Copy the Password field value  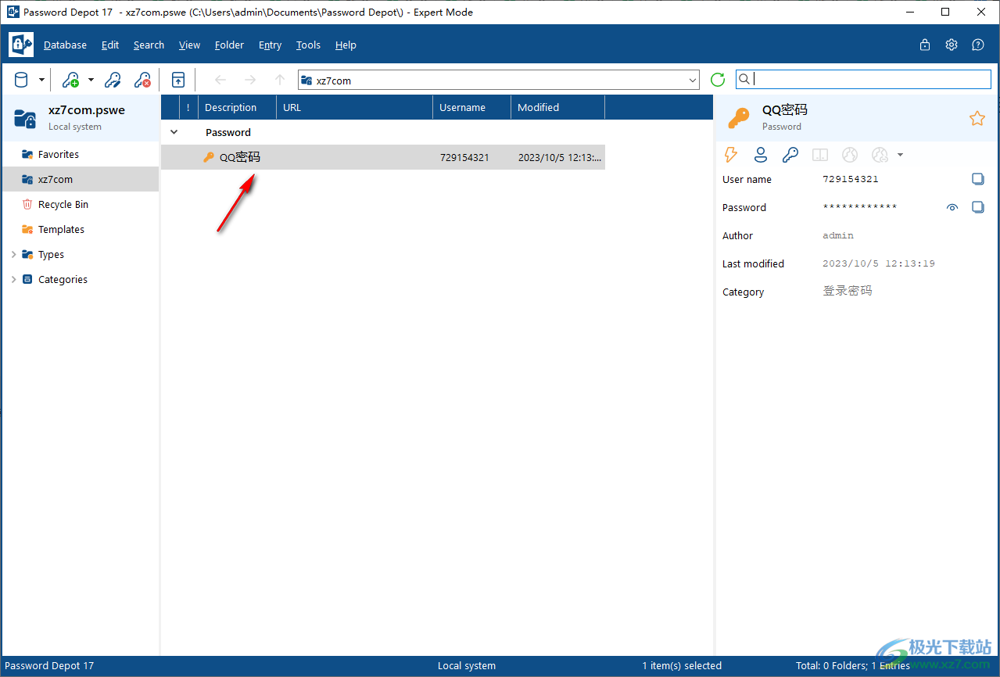click(978, 207)
